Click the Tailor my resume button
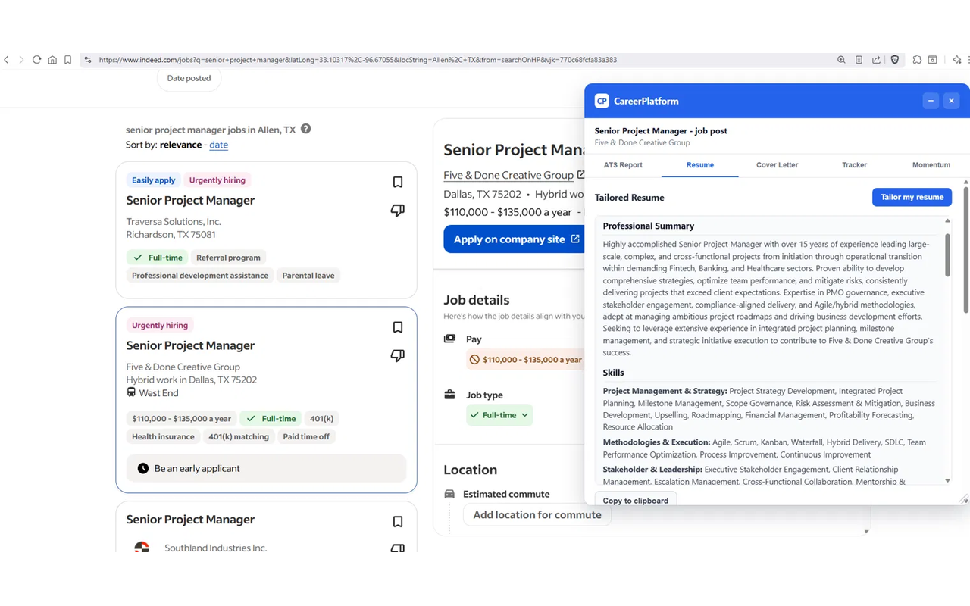The width and height of the screenshot is (970, 606). pyautogui.click(x=912, y=197)
